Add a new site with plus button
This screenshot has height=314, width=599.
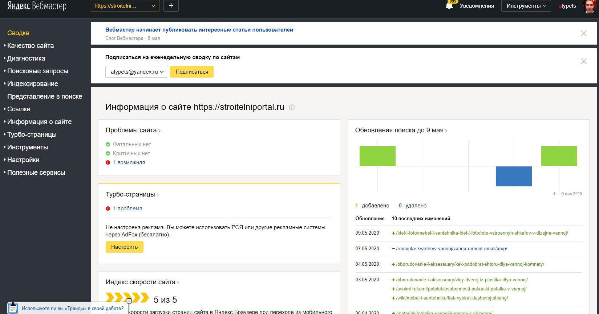[x=171, y=6]
